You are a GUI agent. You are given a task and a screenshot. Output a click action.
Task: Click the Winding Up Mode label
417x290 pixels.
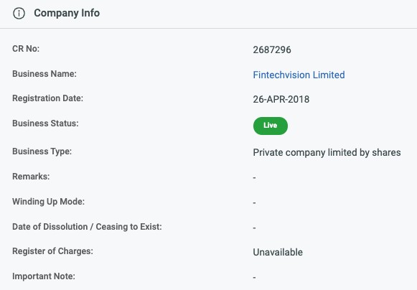[x=48, y=202]
